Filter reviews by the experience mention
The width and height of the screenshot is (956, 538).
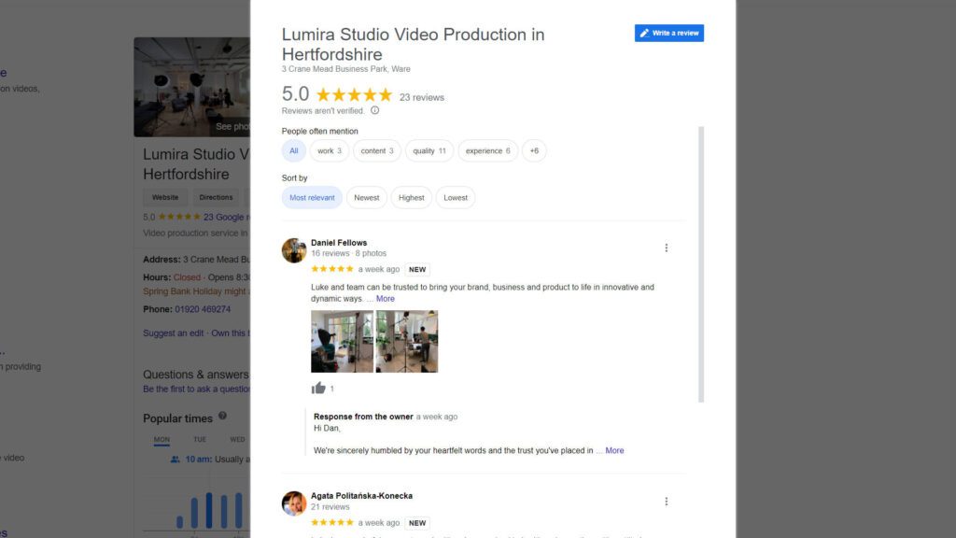click(x=487, y=150)
